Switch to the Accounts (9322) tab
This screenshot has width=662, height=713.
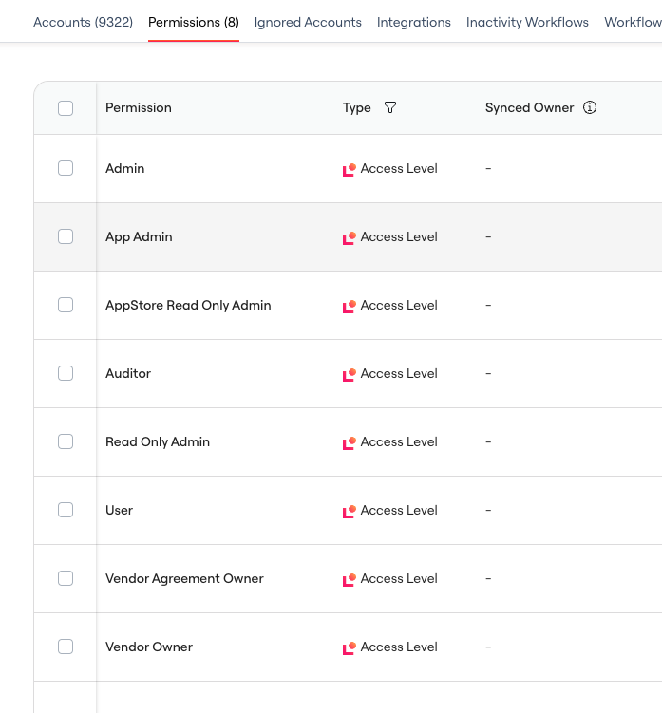point(84,22)
